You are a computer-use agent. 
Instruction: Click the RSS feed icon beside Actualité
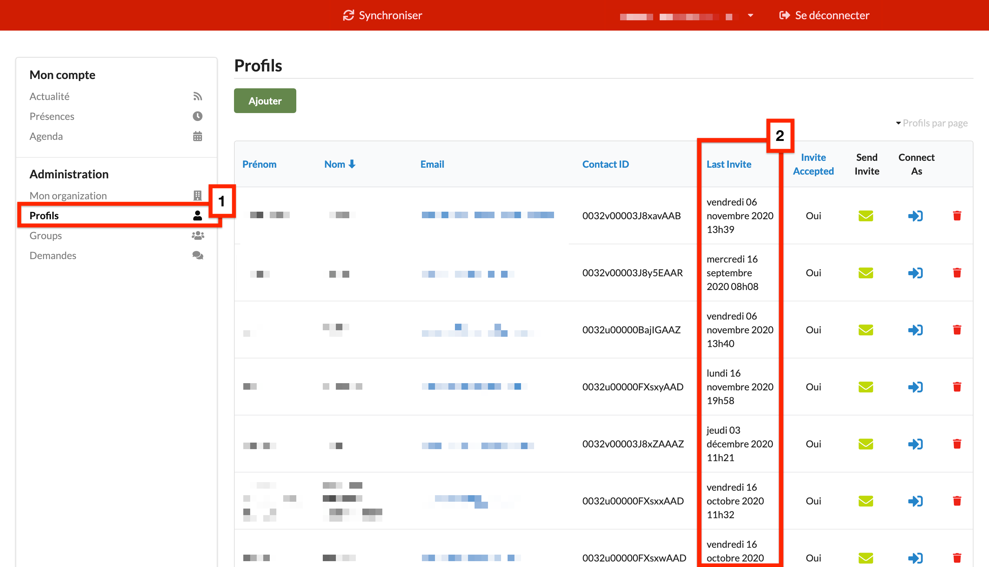pos(198,96)
